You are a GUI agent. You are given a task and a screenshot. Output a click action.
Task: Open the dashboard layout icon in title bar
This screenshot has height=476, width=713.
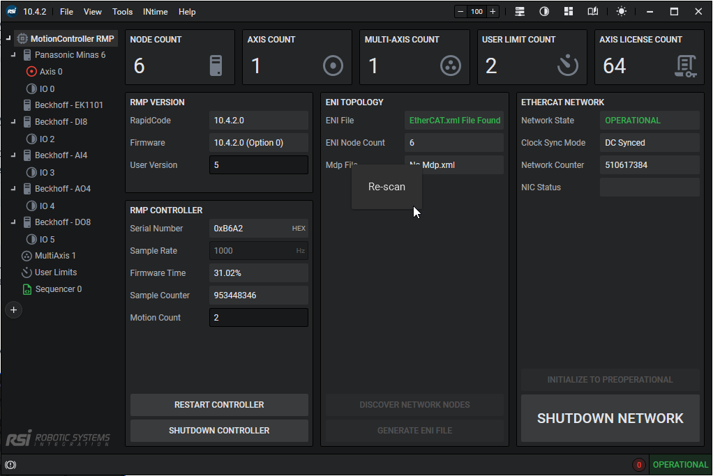tap(569, 12)
